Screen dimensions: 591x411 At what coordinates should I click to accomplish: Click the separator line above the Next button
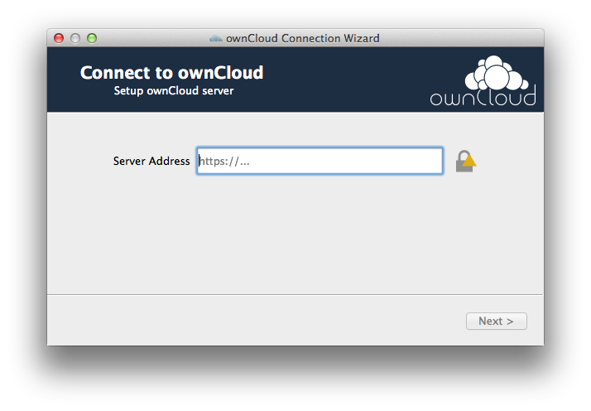295,294
